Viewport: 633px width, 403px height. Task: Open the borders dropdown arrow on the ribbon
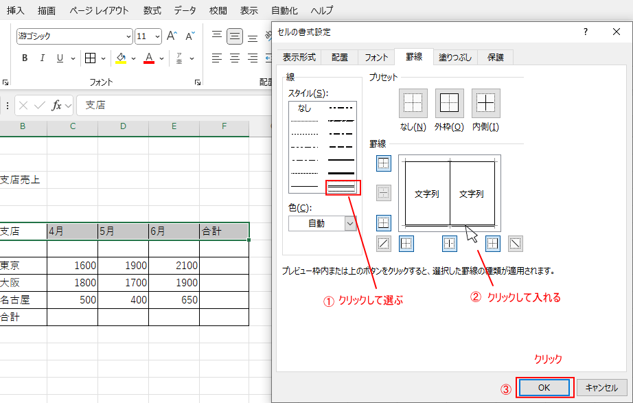(102, 58)
